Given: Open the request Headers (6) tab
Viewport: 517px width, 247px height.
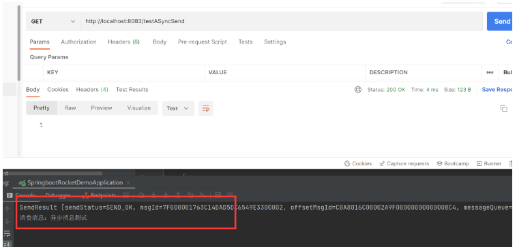Looking at the screenshot, I should [x=123, y=42].
